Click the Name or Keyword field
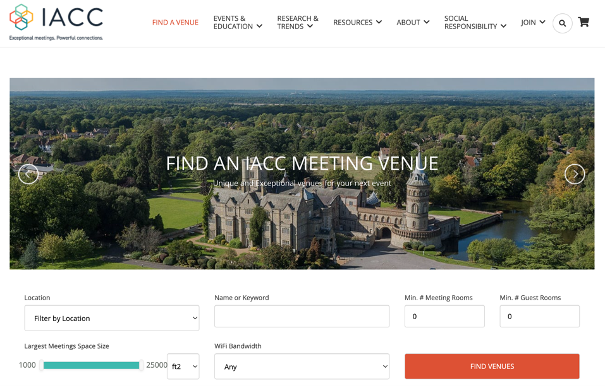 coord(302,317)
